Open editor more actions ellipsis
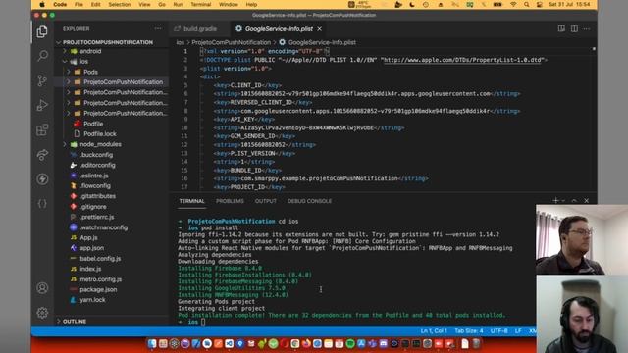Image resolution: width=628 pixels, height=353 pixels. coord(587,28)
